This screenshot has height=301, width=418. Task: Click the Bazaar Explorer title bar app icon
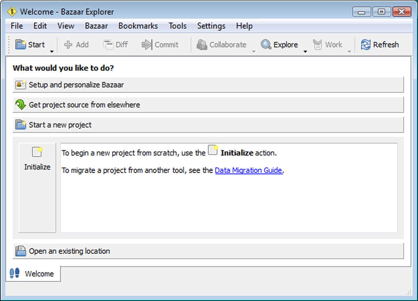(12, 11)
